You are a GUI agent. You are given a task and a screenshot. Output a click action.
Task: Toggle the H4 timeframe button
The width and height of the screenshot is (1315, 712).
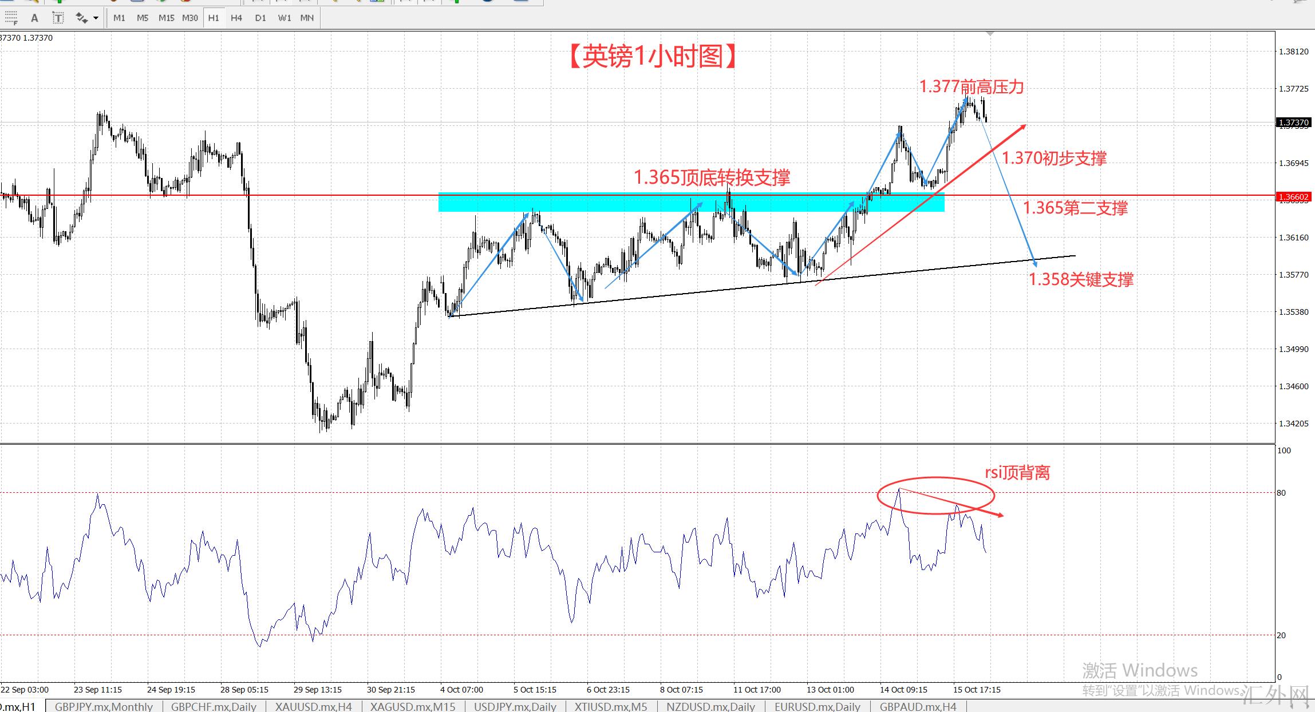(236, 18)
